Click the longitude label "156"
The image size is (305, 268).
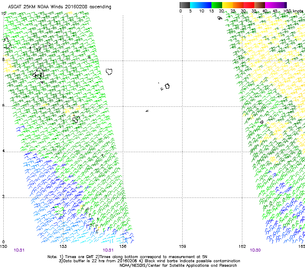pyautogui.click(x=123, y=247)
